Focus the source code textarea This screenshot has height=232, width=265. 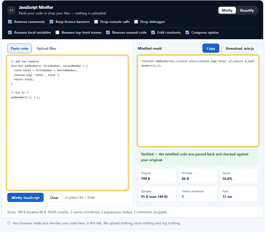(67, 123)
